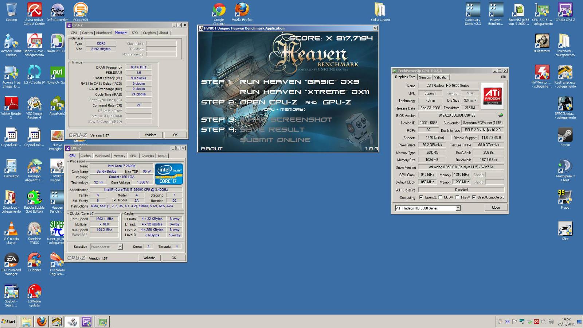
Task: Open EA Download Manager icon
Action: [x=11, y=265]
